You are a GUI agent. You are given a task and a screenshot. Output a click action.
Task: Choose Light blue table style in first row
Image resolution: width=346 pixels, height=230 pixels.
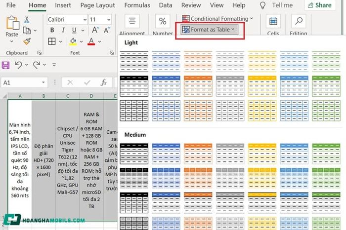[166, 62]
